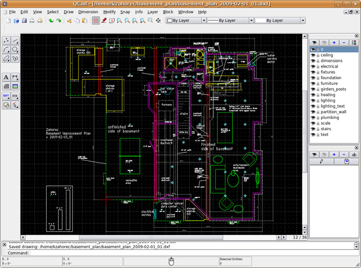Open the Arcs drawing tools

[x=6, y=50]
